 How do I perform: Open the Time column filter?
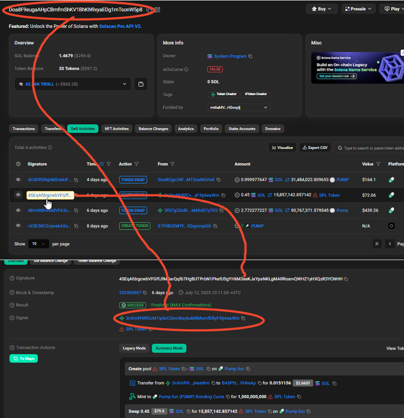click(x=108, y=164)
